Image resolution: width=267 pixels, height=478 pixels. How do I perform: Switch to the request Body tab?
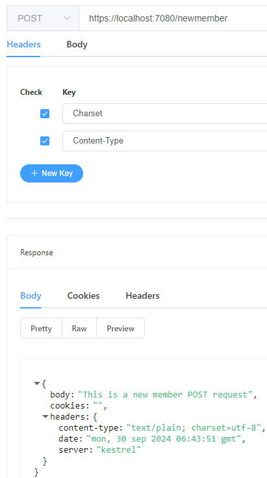tap(77, 45)
